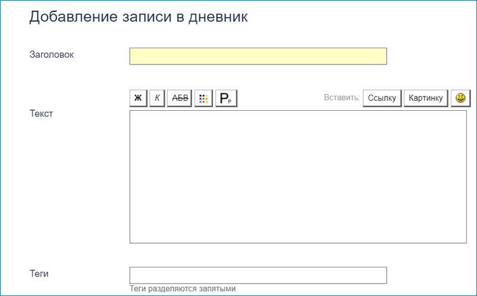The width and height of the screenshot is (477, 296).
Task: Open the font size P tool
Action: click(x=226, y=98)
